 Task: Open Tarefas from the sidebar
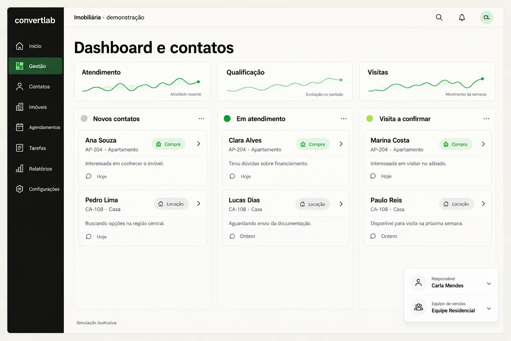[x=35, y=148]
